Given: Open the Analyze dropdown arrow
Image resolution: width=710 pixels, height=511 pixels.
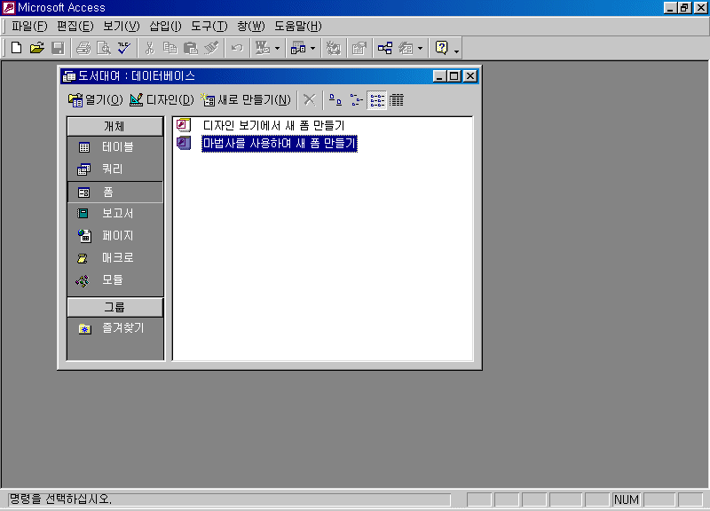Looking at the screenshot, I should pos(313,48).
